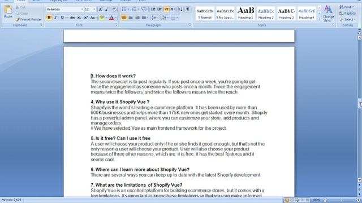Open the References ribbon tab
Screen dimensions: 362x203
(x=84, y=1)
